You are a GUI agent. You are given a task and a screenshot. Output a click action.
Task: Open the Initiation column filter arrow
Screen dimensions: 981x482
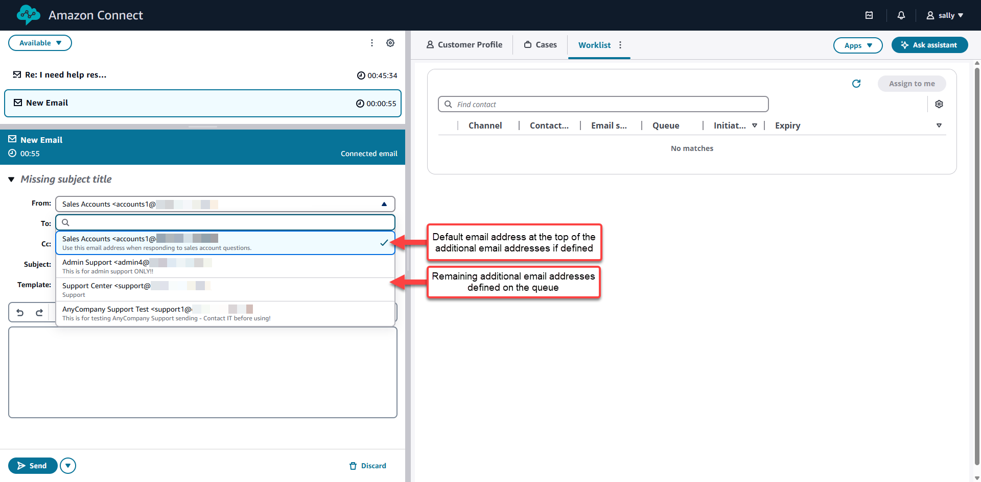[755, 125]
